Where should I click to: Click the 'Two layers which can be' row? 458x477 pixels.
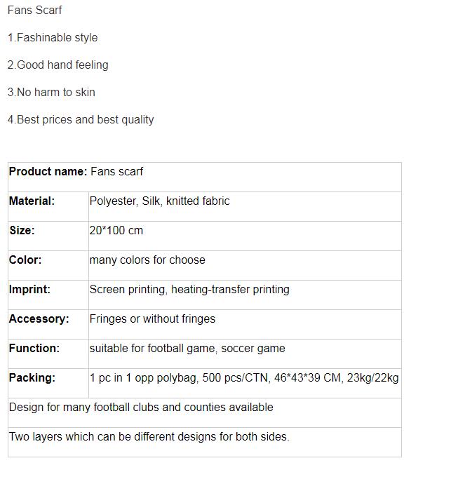tap(205, 442)
